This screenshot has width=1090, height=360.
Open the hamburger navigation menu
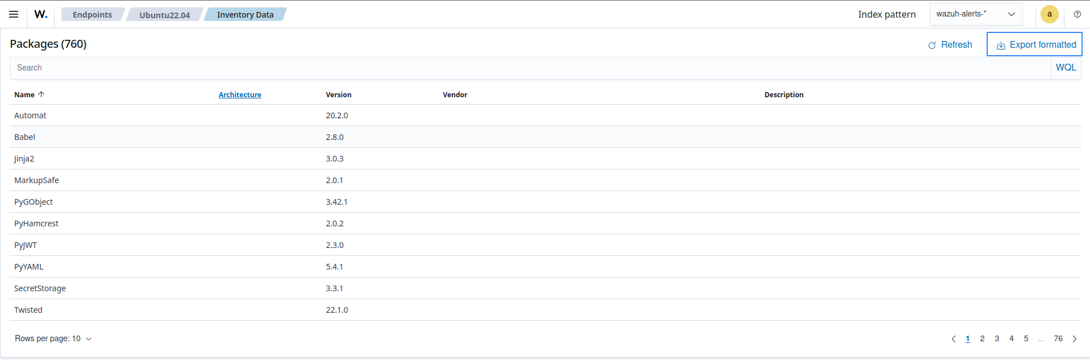pos(14,14)
